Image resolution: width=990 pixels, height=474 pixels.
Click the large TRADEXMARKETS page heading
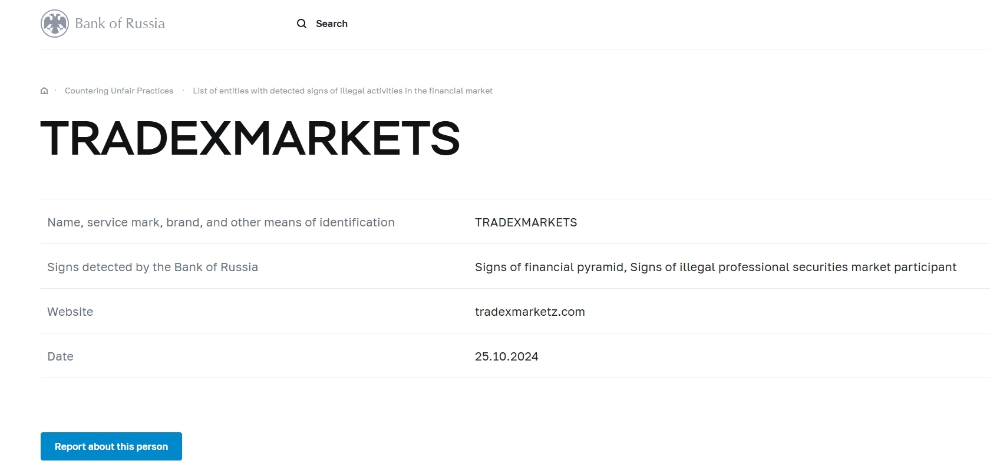(250, 139)
